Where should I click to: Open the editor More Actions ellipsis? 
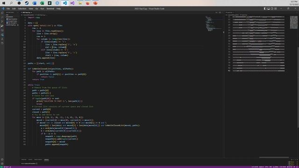(222, 13)
